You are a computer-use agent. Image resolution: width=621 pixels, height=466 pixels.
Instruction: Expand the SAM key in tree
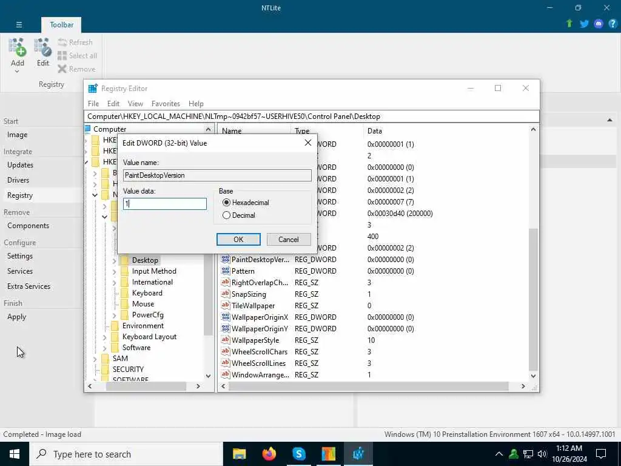point(95,359)
